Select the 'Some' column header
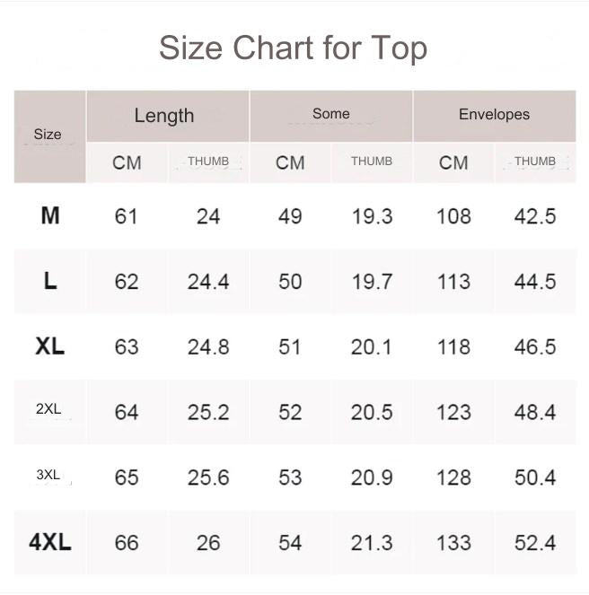Image resolution: width=589 pixels, height=595 pixels. (330, 114)
